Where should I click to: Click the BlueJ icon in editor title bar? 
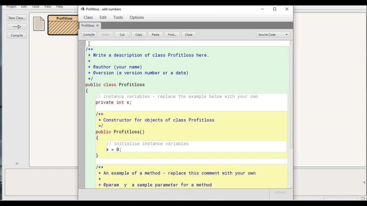click(x=82, y=9)
